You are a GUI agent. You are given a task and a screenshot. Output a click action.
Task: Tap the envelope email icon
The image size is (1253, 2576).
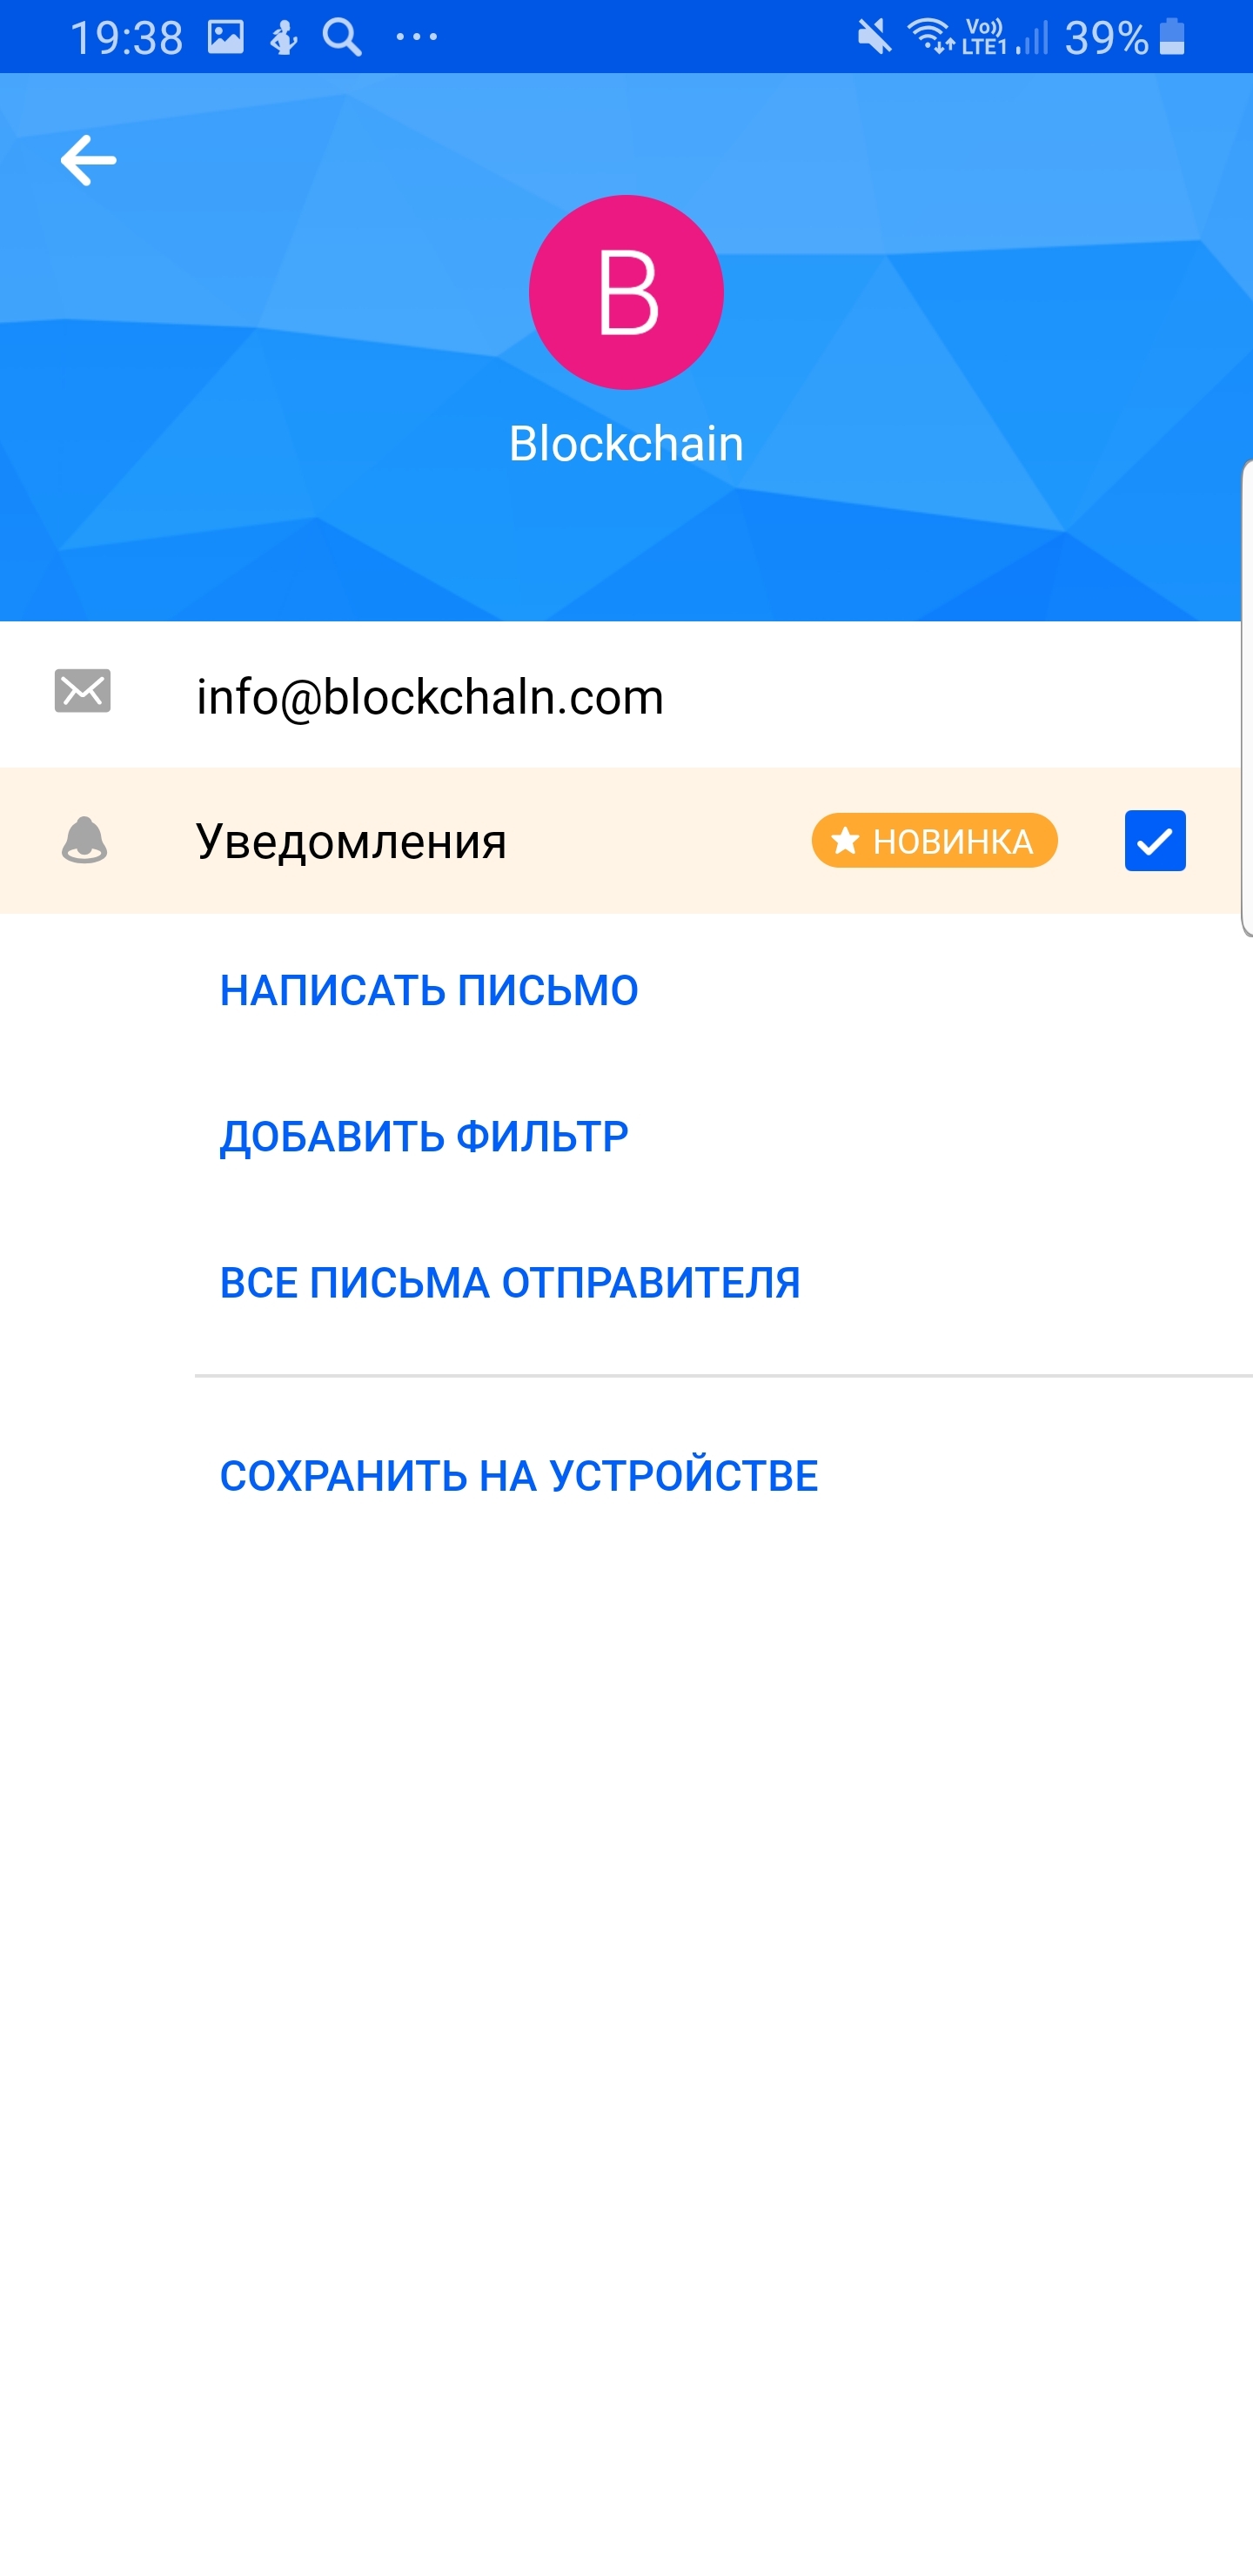(x=82, y=692)
